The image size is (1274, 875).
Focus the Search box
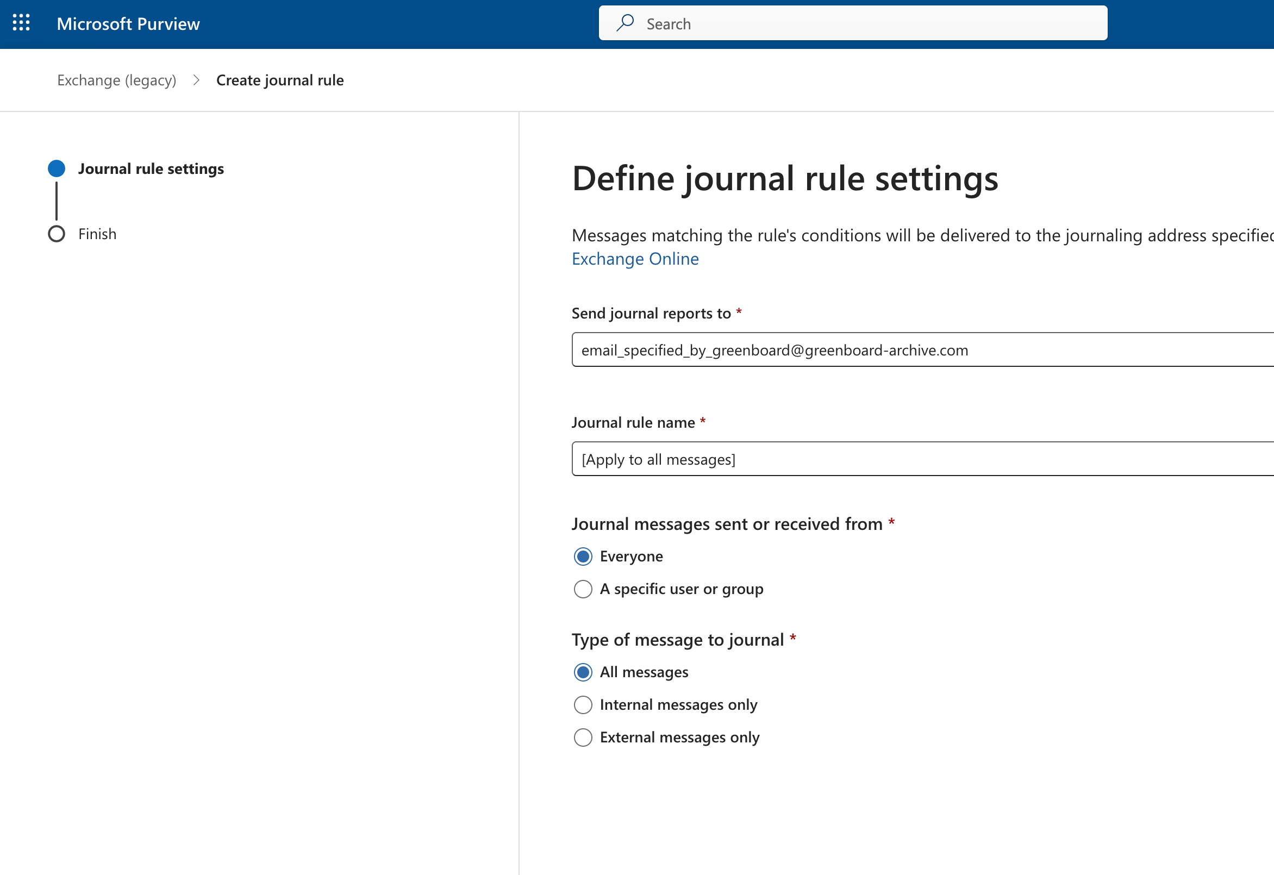point(853,23)
